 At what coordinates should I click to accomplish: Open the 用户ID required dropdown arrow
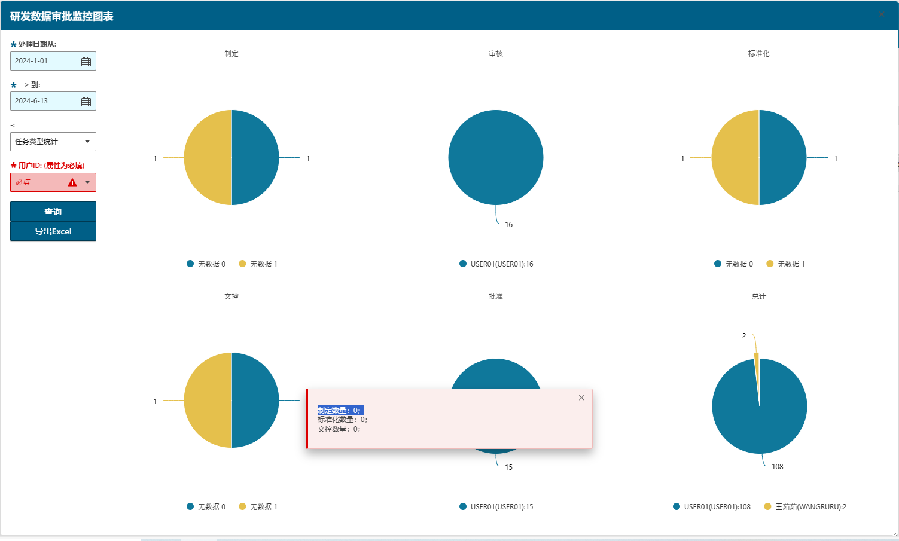pyautogui.click(x=87, y=182)
